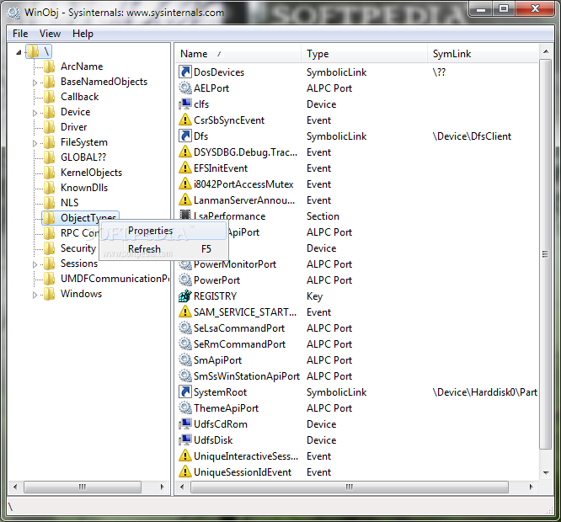Click the \Device\Harddisk0\Part symlink value
Viewport: 561px width, 522px height.
pyautogui.click(x=485, y=391)
